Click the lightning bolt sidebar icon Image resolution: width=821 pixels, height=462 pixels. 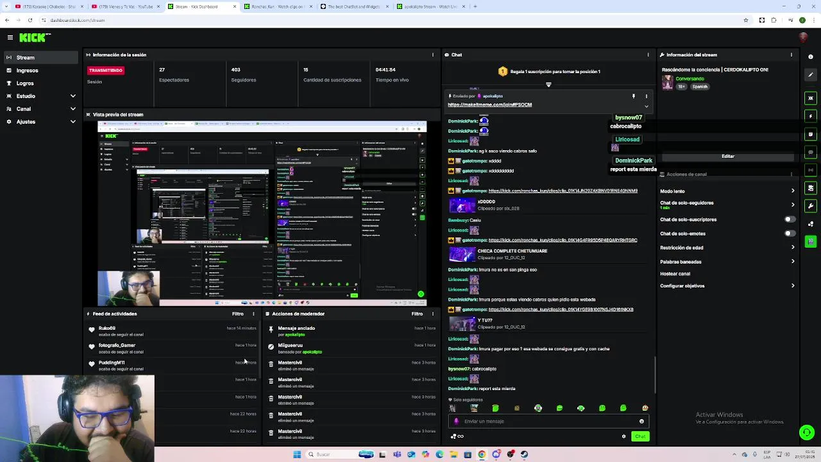811,116
